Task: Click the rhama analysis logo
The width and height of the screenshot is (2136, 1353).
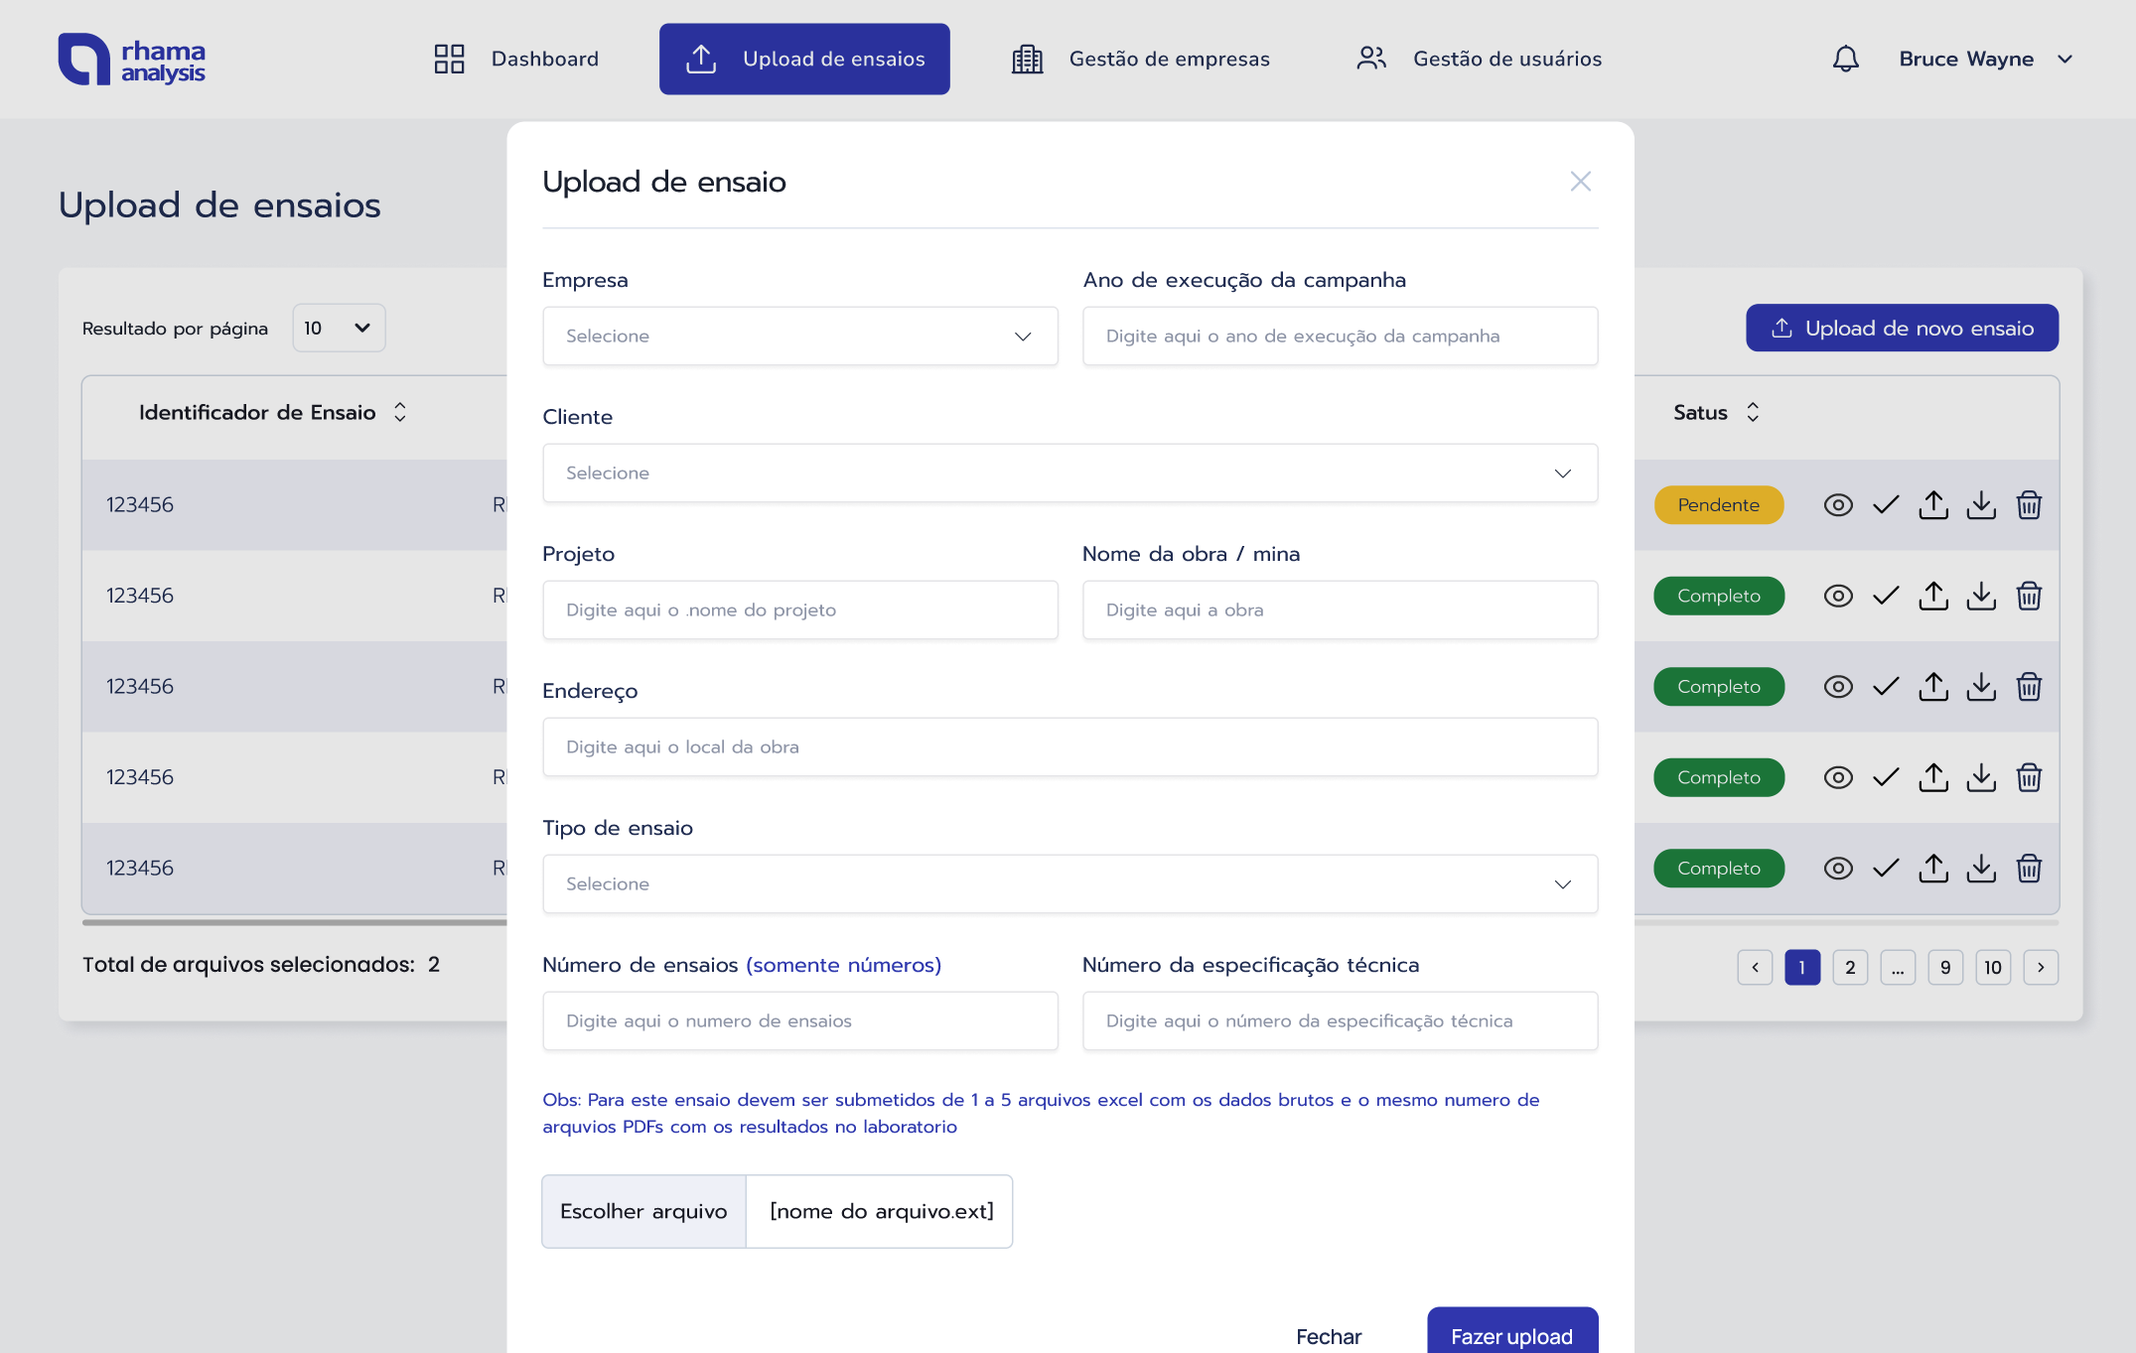Action: click(132, 60)
